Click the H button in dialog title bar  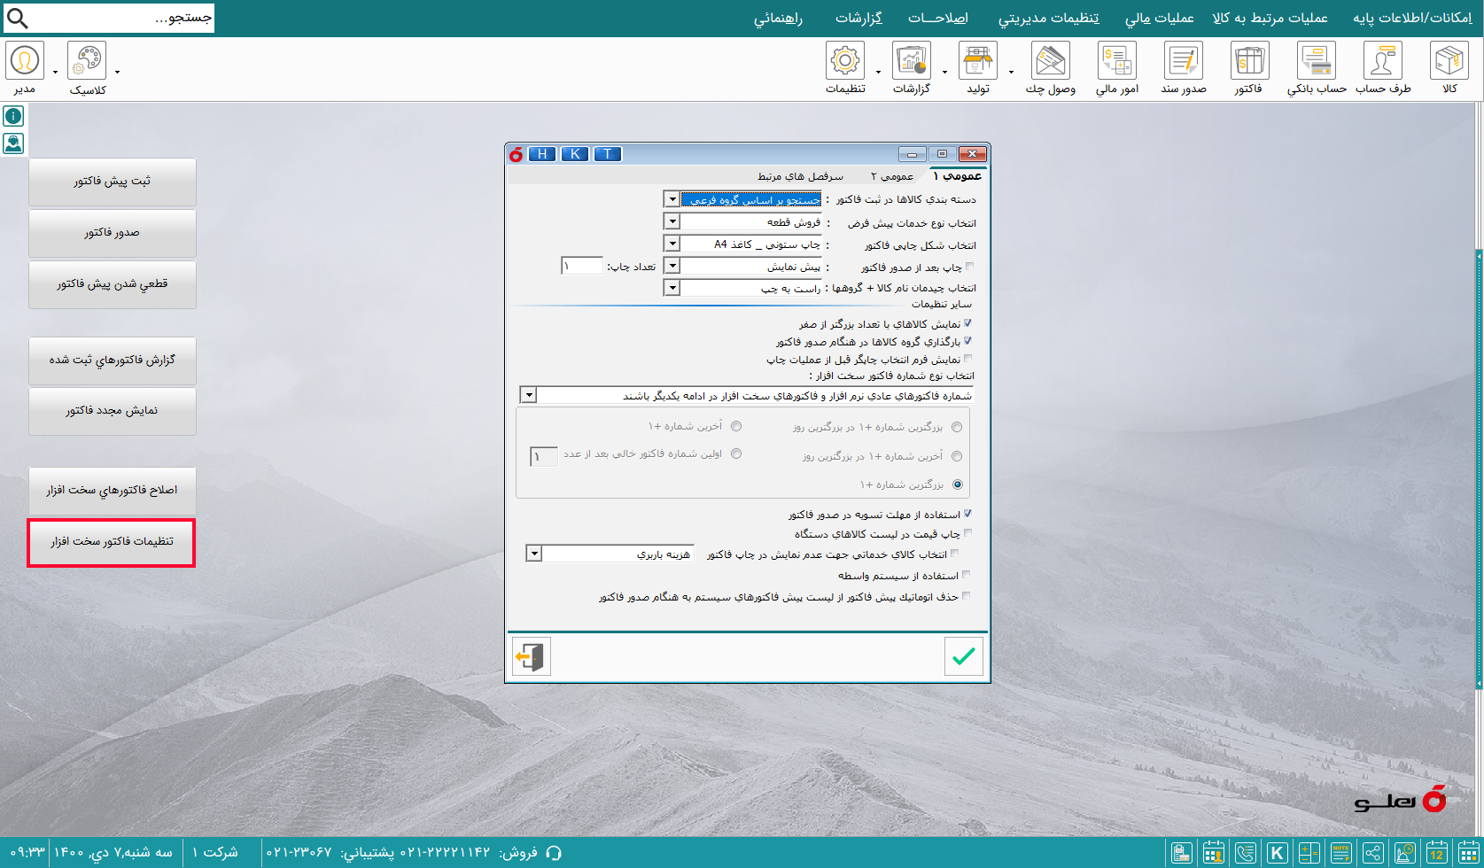542,154
